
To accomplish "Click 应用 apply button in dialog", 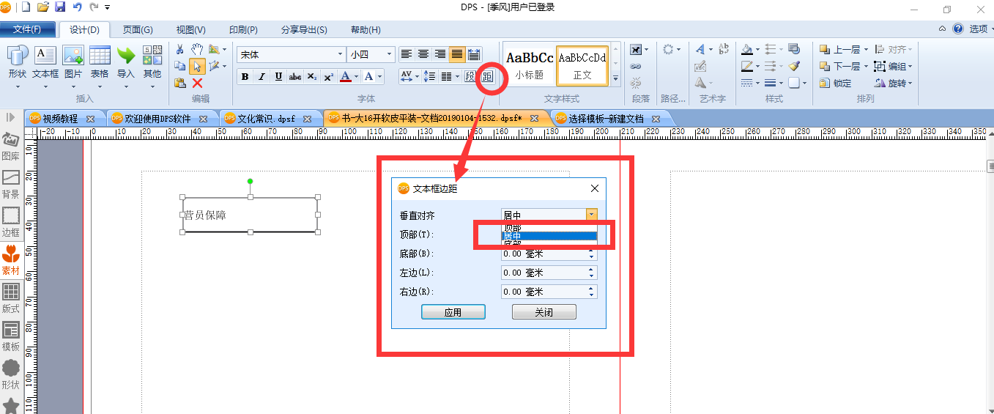I will tap(453, 312).
